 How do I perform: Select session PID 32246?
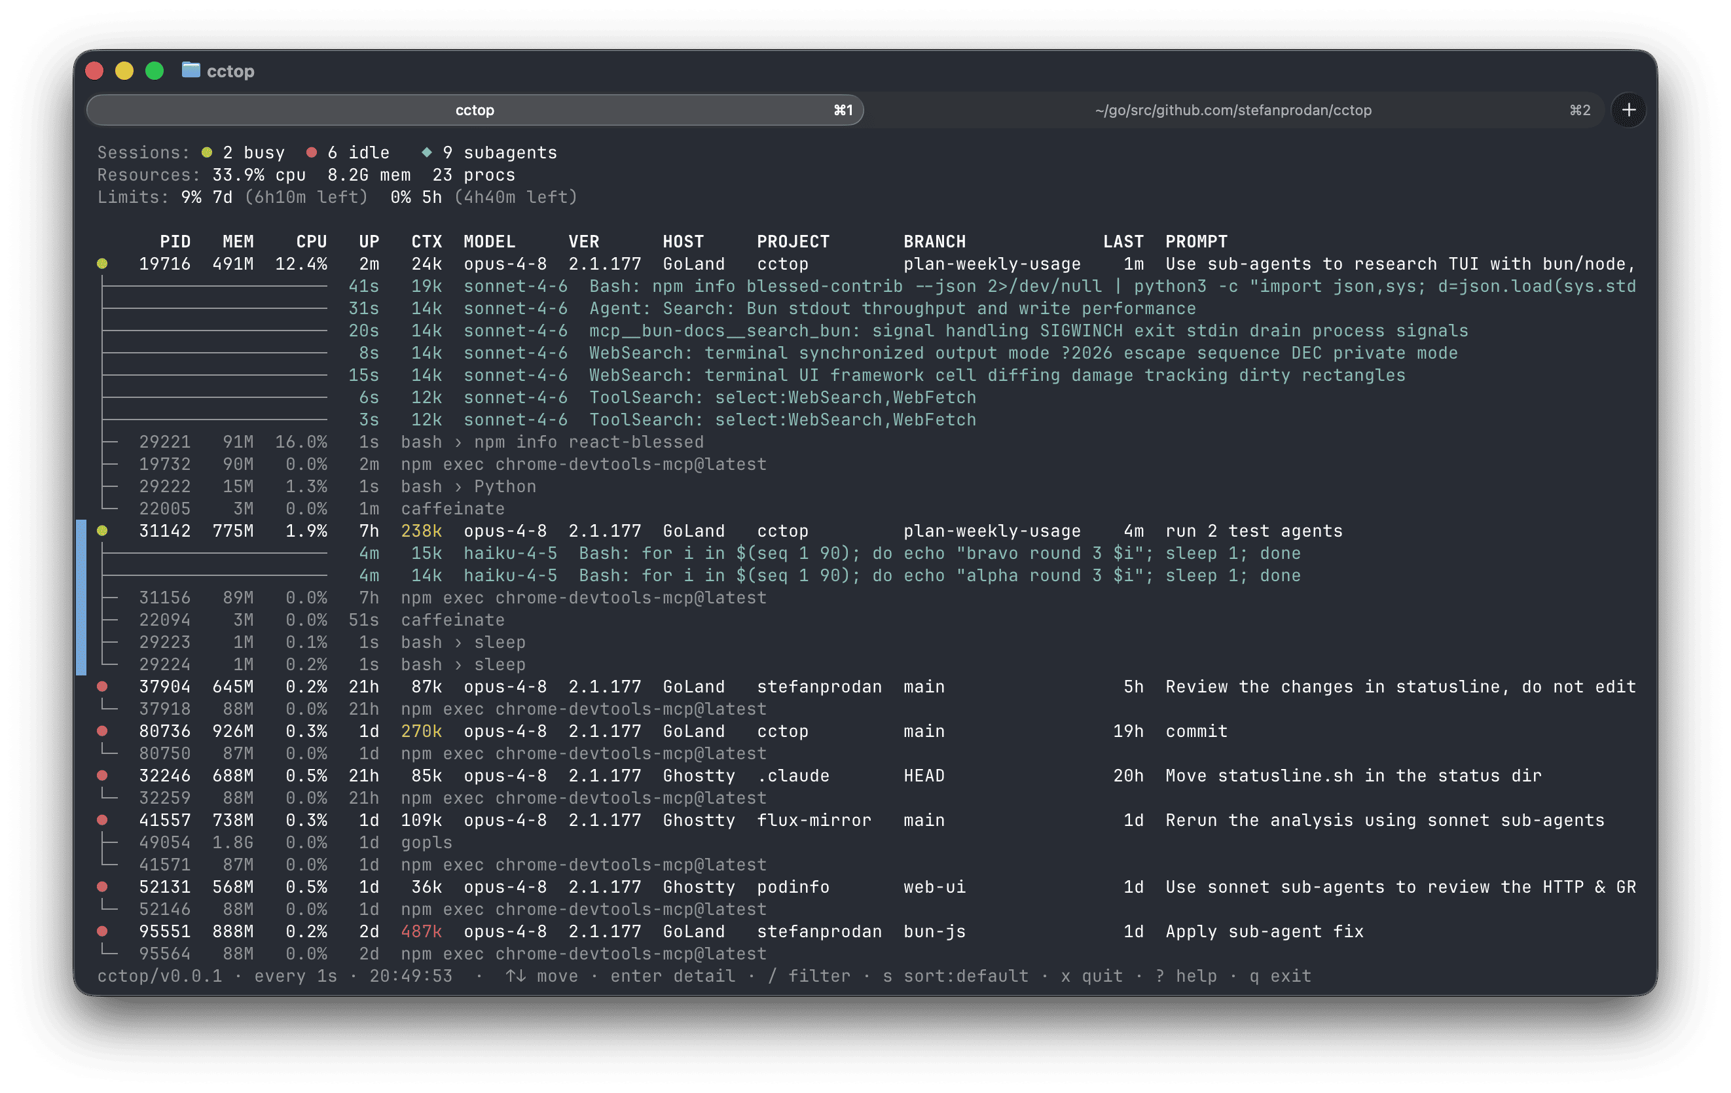tap(866, 776)
